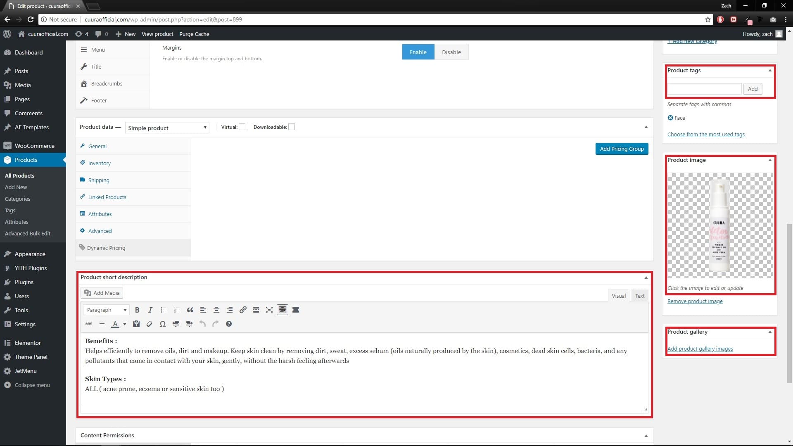This screenshot has height=446, width=793.
Task: Open the Simple product type dropdown
Action: coord(167,128)
